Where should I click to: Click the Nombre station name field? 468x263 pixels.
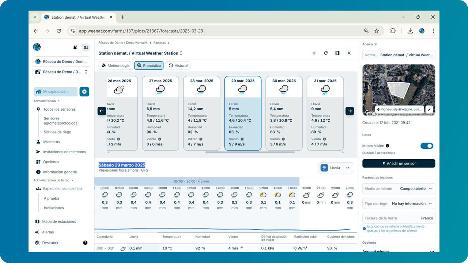pyautogui.click(x=399, y=55)
